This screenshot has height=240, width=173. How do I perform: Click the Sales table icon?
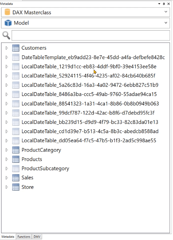click(16, 178)
